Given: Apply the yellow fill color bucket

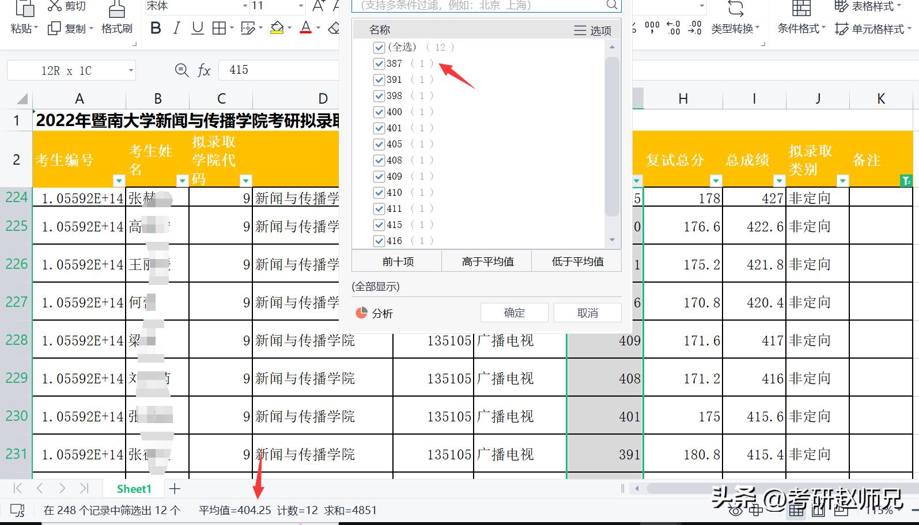Looking at the screenshot, I should [277, 28].
